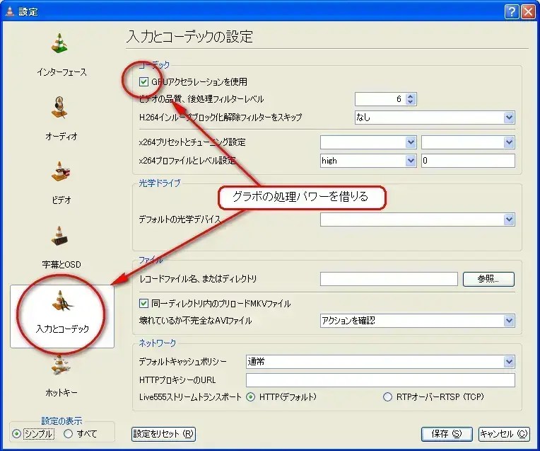The width and height of the screenshot is (540, 451).
Task: Click the post-processing level value field
Action: [380, 99]
